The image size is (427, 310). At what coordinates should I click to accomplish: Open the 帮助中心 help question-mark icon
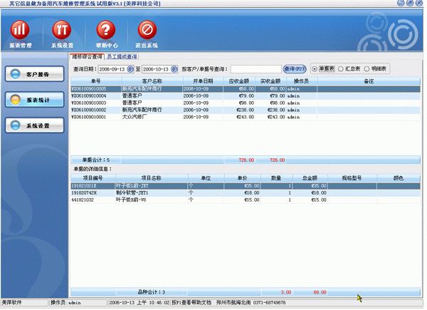pos(105,31)
